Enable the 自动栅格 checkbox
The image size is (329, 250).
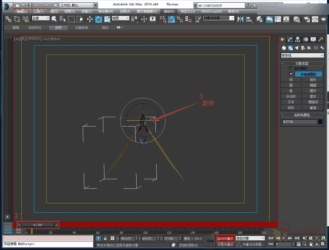(291, 68)
